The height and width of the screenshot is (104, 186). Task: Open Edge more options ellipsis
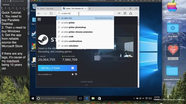click(x=136, y=13)
